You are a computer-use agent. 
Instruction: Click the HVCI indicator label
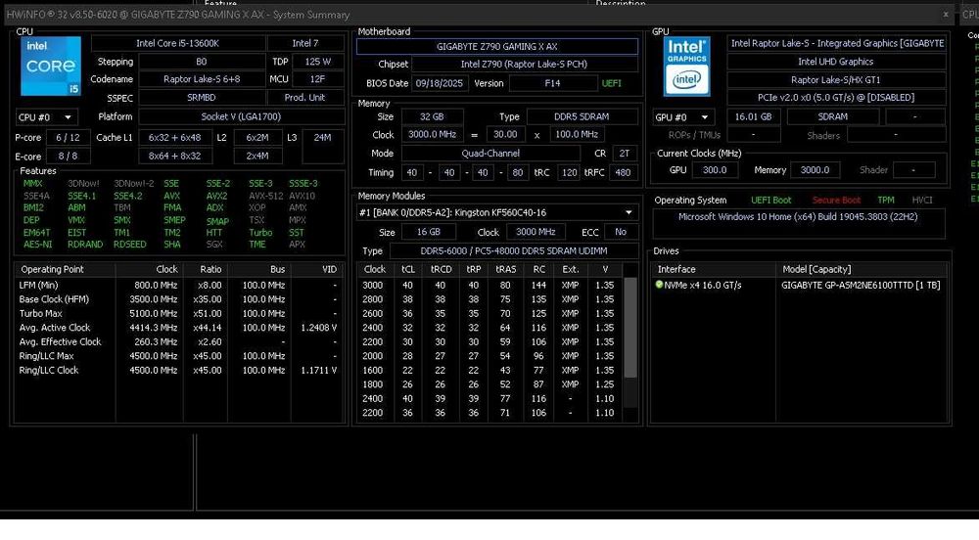point(922,201)
